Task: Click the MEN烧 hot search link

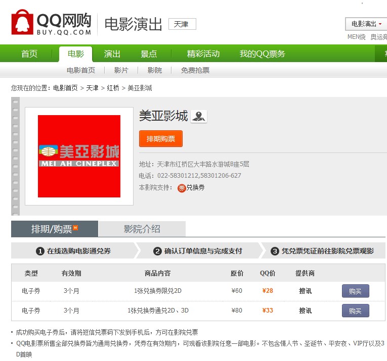Action: click(x=357, y=37)
